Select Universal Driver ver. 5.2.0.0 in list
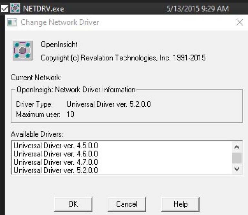The image size is (248, 215). click(x=56, y=170)
